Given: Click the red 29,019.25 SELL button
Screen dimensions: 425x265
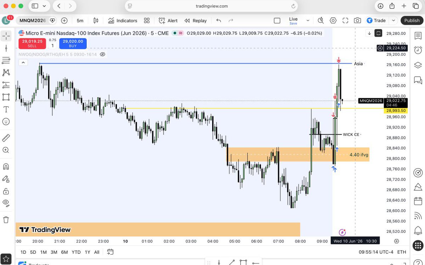Looking at the screenshot, I should click(32, 43).
